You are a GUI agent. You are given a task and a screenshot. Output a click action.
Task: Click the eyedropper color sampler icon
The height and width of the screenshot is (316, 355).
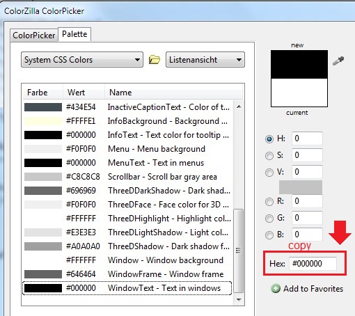pos(338,61)
